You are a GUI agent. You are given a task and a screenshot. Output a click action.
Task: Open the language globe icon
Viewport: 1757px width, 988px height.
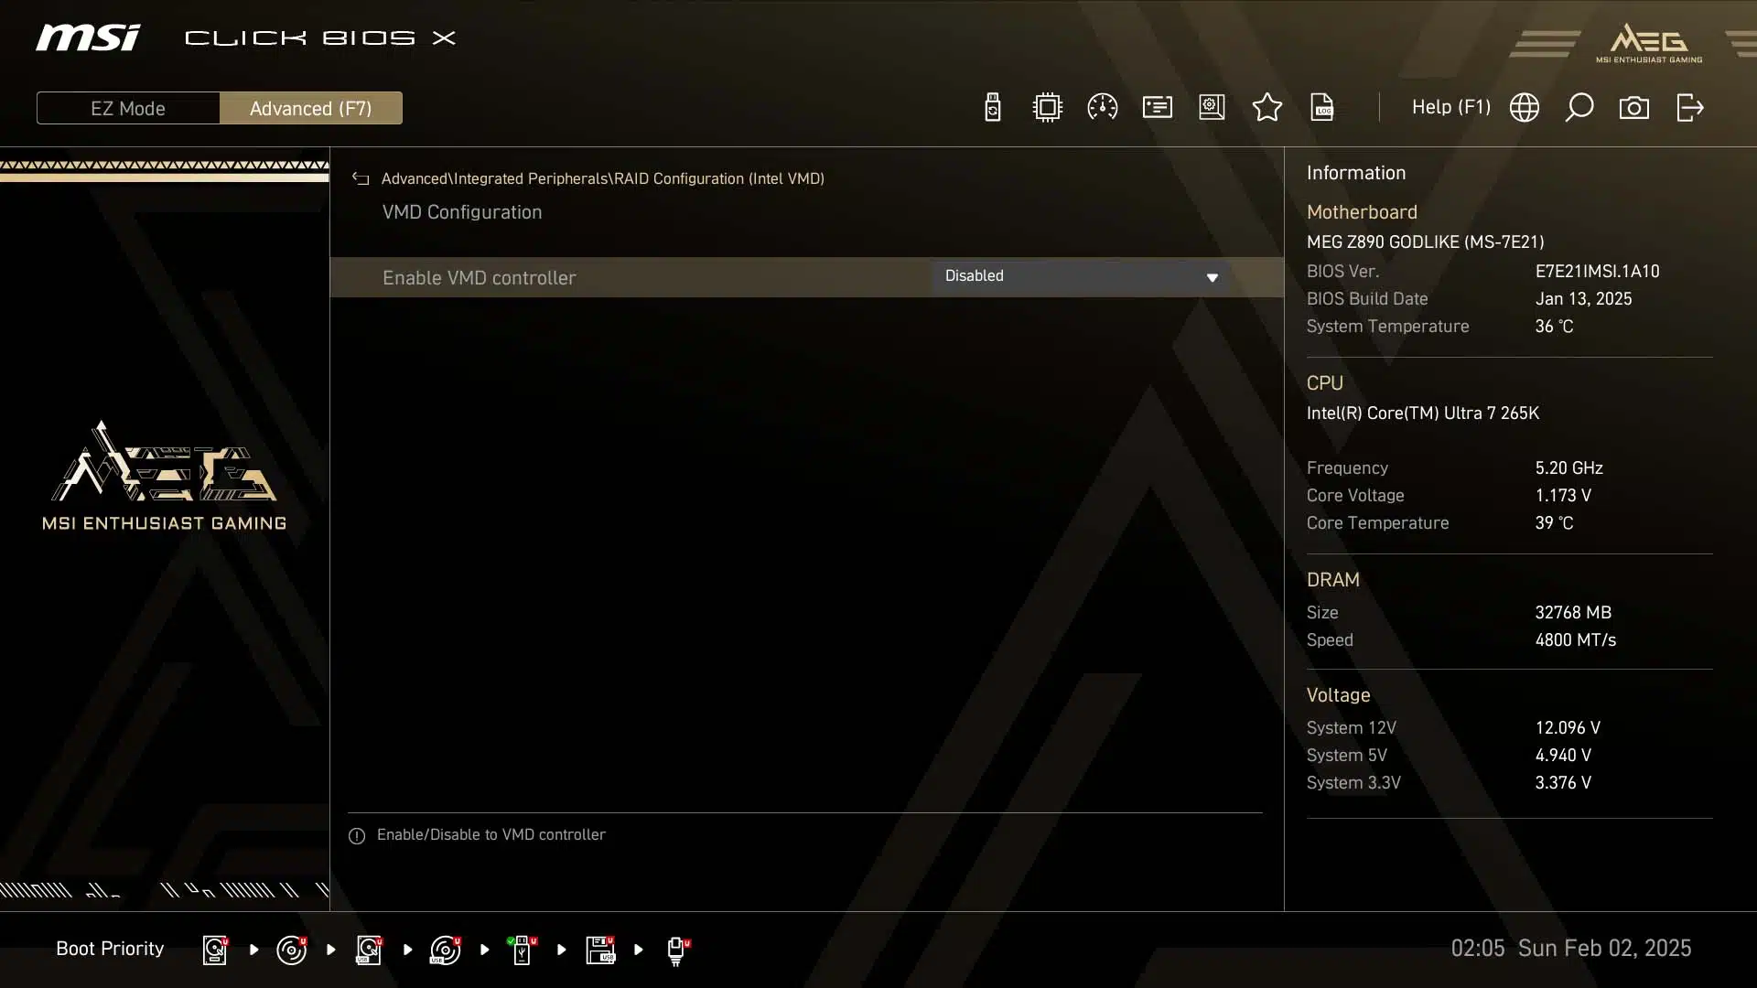coord(1525,107)
